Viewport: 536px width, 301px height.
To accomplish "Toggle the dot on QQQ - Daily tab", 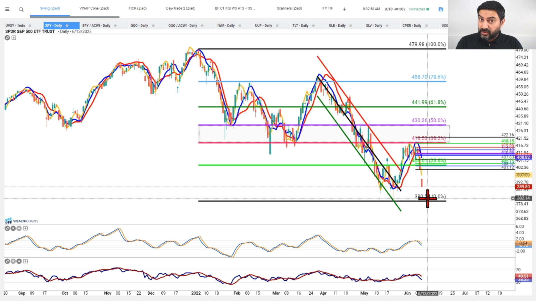I will [x=153, y=26].
